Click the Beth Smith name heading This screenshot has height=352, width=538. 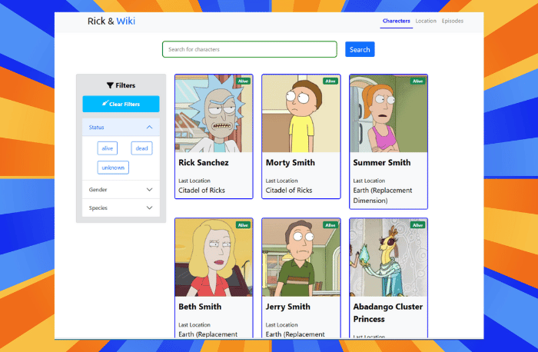[200, 307]
